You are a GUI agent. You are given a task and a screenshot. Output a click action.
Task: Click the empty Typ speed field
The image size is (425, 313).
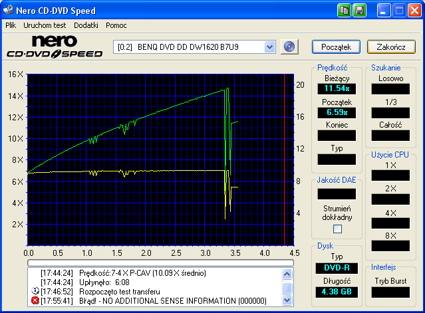[x=337, y=159]
